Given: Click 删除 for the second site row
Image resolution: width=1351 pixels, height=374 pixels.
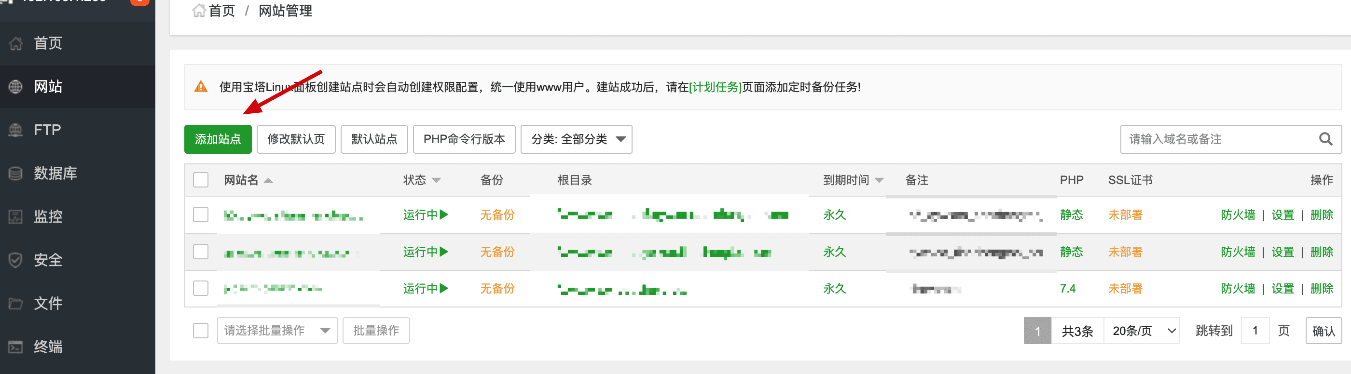Looking at the screenshot, I should (x=1322, y=252).
